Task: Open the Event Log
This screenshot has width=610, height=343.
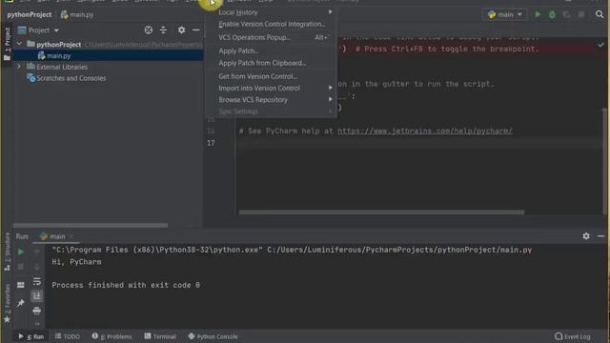Action: pyautogui.click(x=572, y=336)
